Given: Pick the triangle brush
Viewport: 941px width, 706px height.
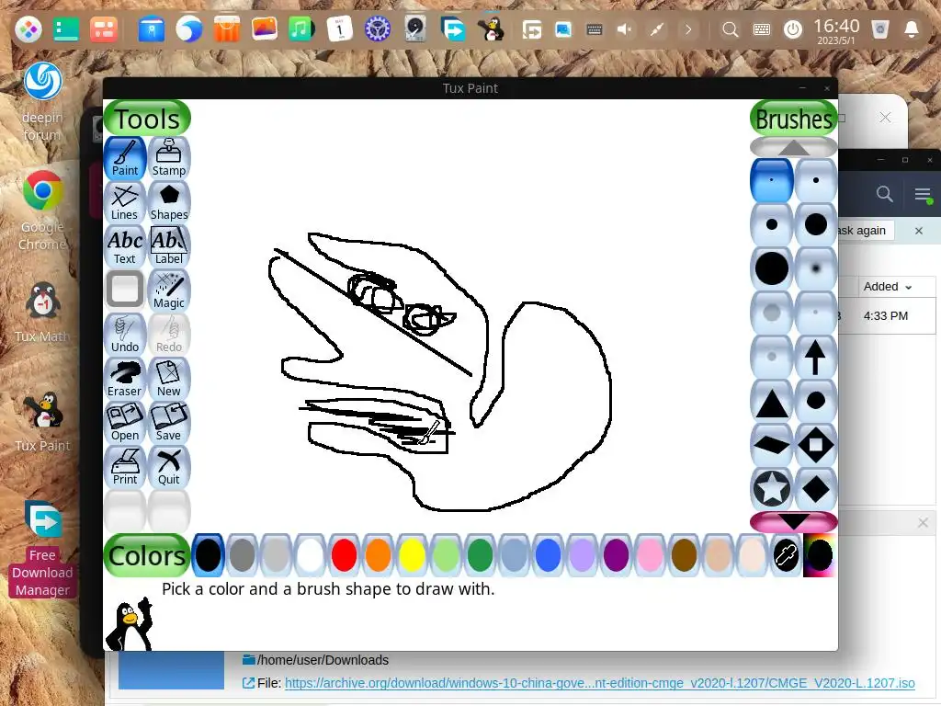Looking at the screenshot, I should (772, 401).
